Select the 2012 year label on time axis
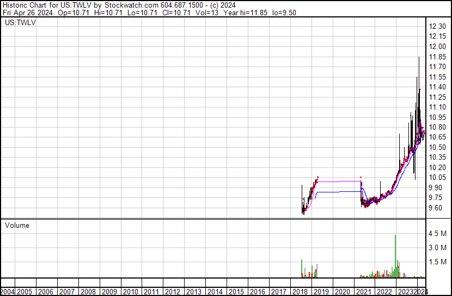 (173, 292)
